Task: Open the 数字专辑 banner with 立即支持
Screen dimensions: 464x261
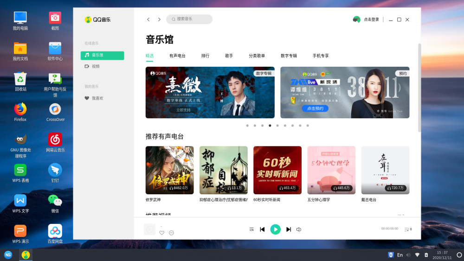Action: (x=210, y=93)
